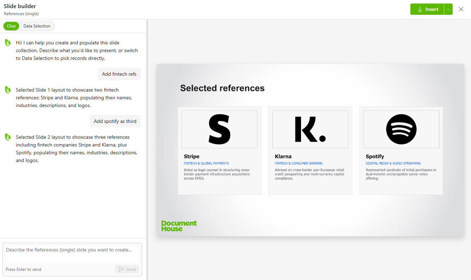Image resolution: width=471 pixels, height=280 pixels.
Task: Click the 'References (single)' subtitle
Action: [21, 14]
